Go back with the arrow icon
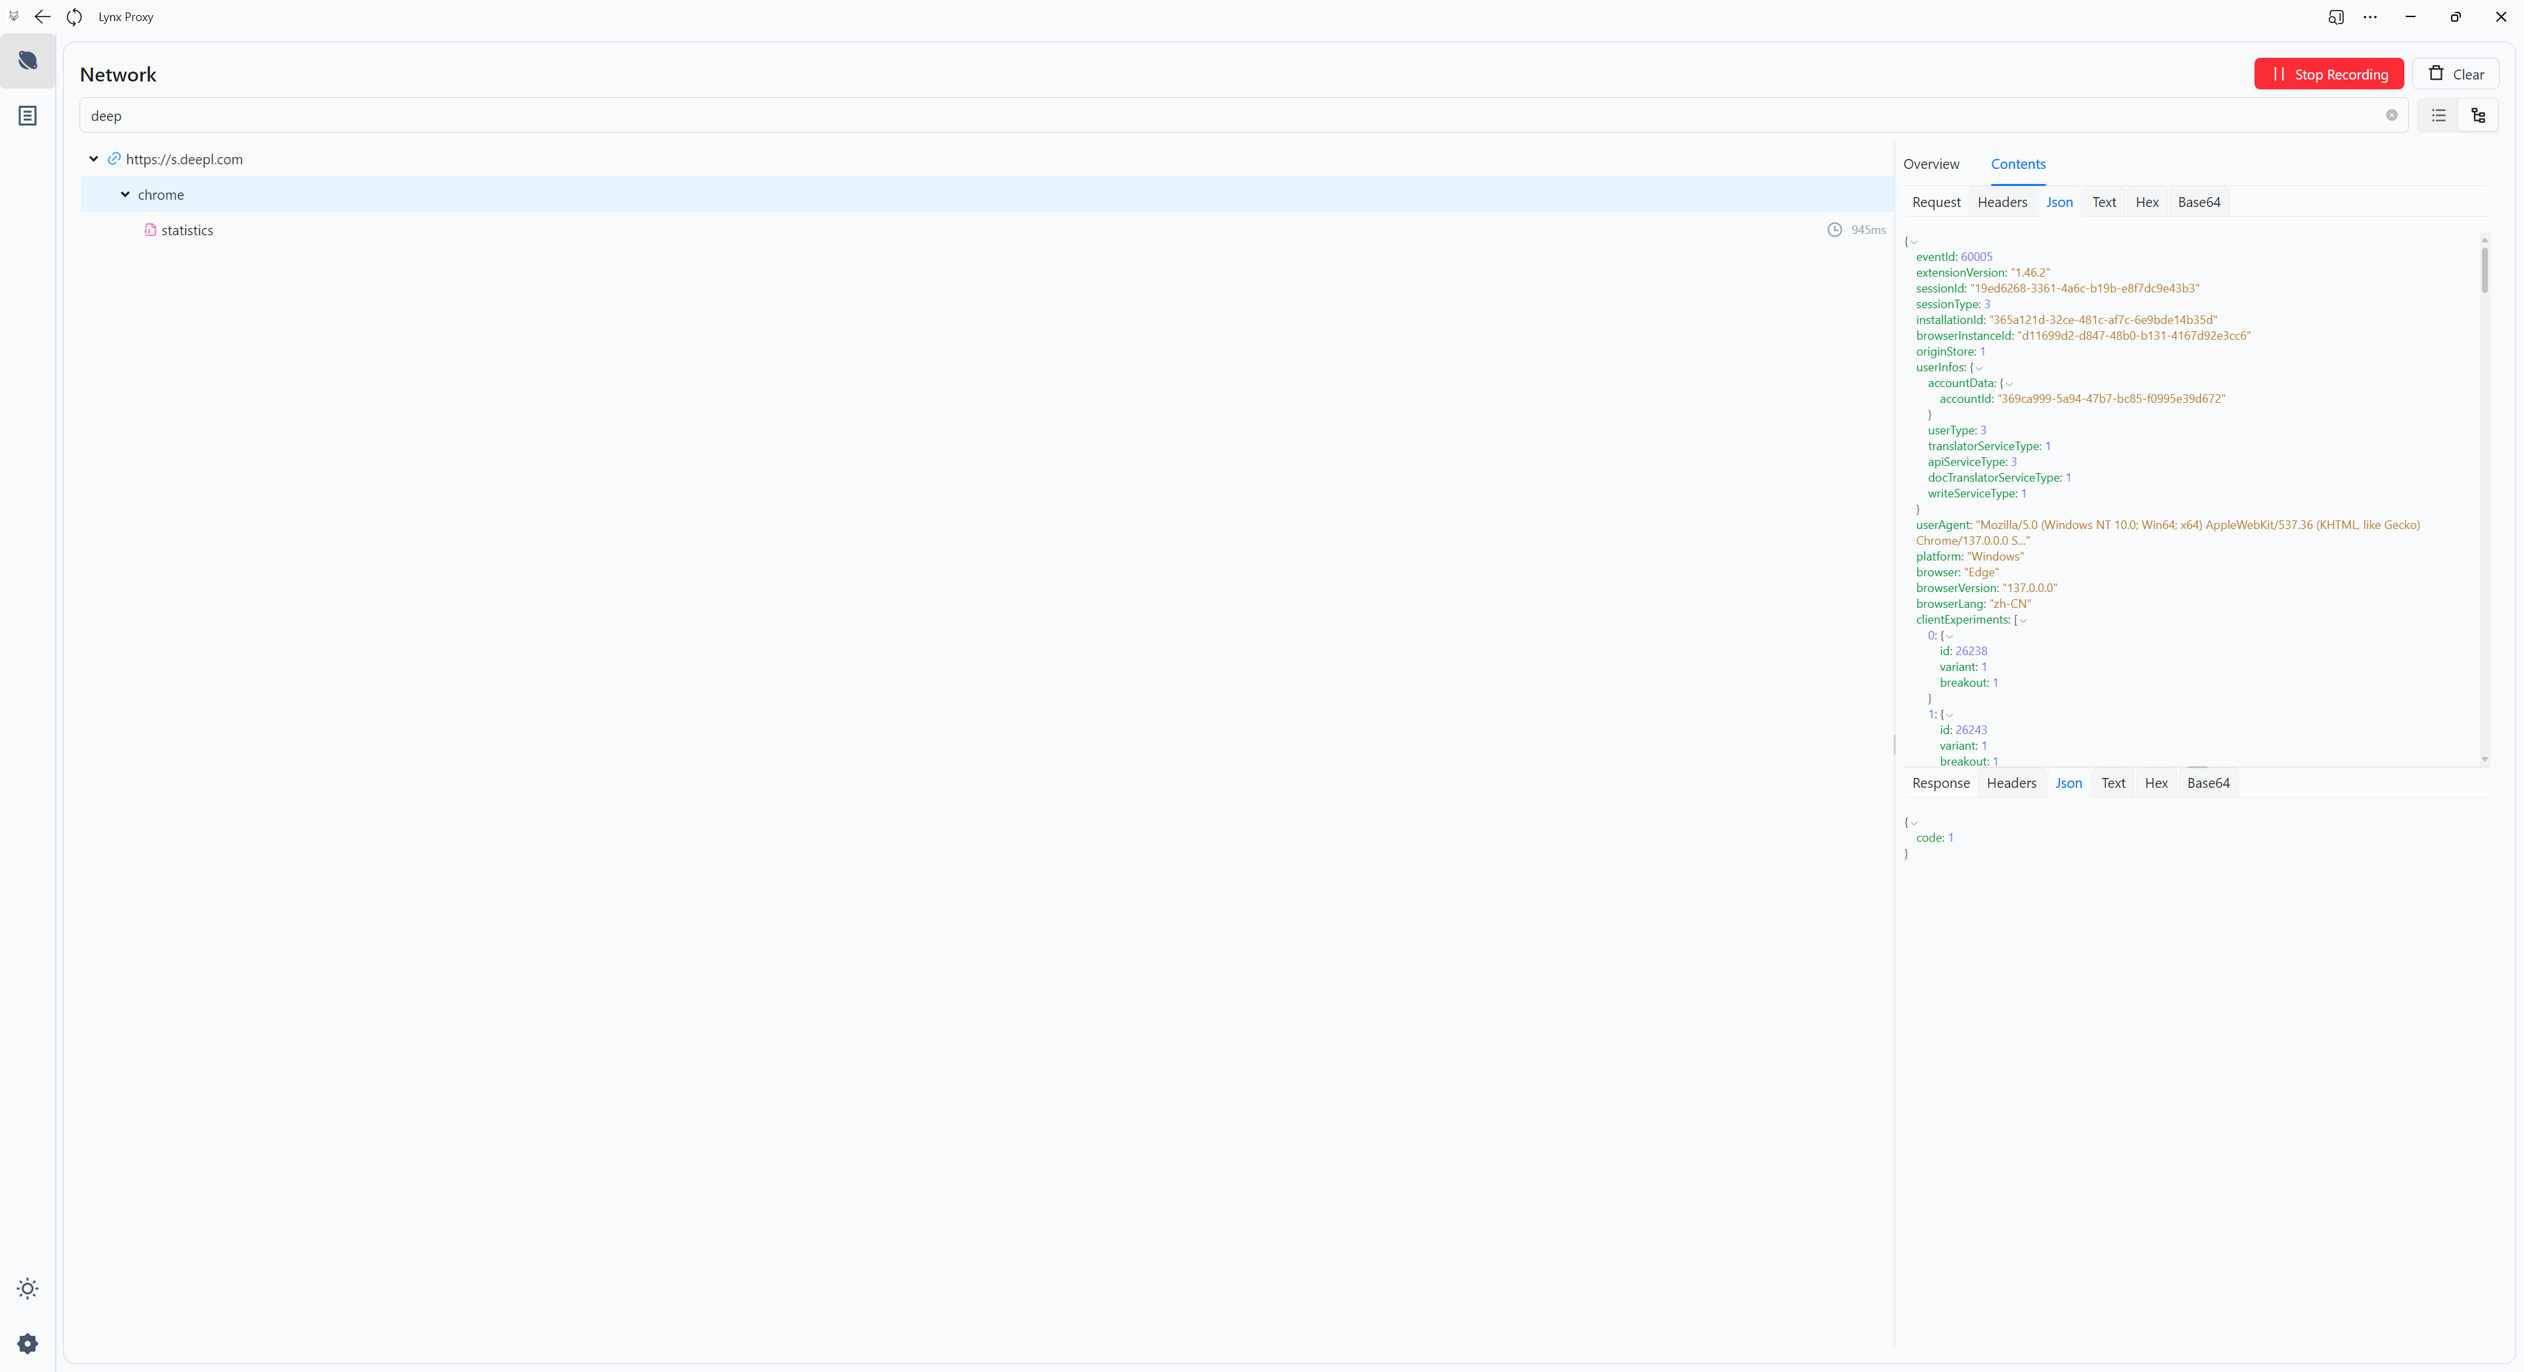Image resolution: width=2524 pixels, height=1372 pixels. point(42,16)
